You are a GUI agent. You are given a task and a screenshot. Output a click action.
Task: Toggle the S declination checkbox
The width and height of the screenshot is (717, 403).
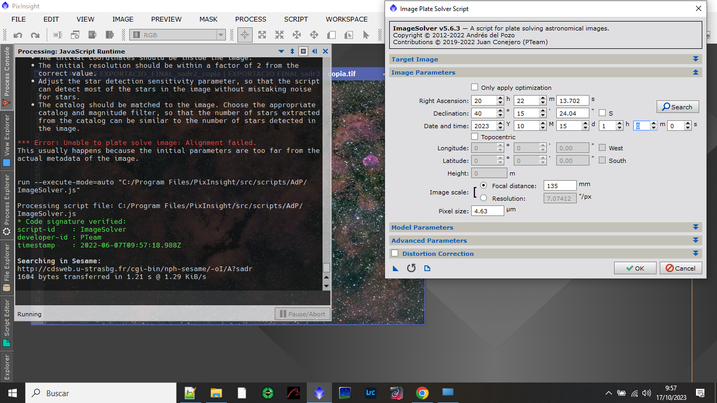[x=602, y=113]
